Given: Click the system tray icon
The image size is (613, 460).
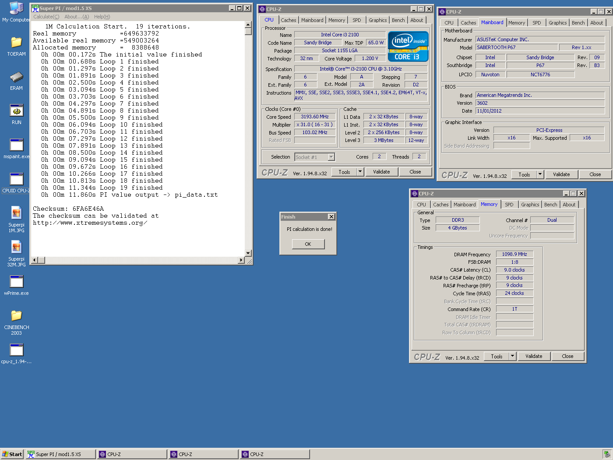Looking at the screenshot, I should (606, 454).
